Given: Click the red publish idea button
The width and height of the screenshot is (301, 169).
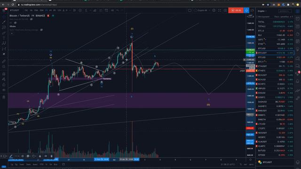Looking at the screenshot, I should click(x=236, y=10).
